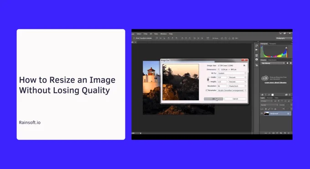Open the Photography workspace dropdown
The height and width of the screenshot is (169, 310).
(284, 38)
